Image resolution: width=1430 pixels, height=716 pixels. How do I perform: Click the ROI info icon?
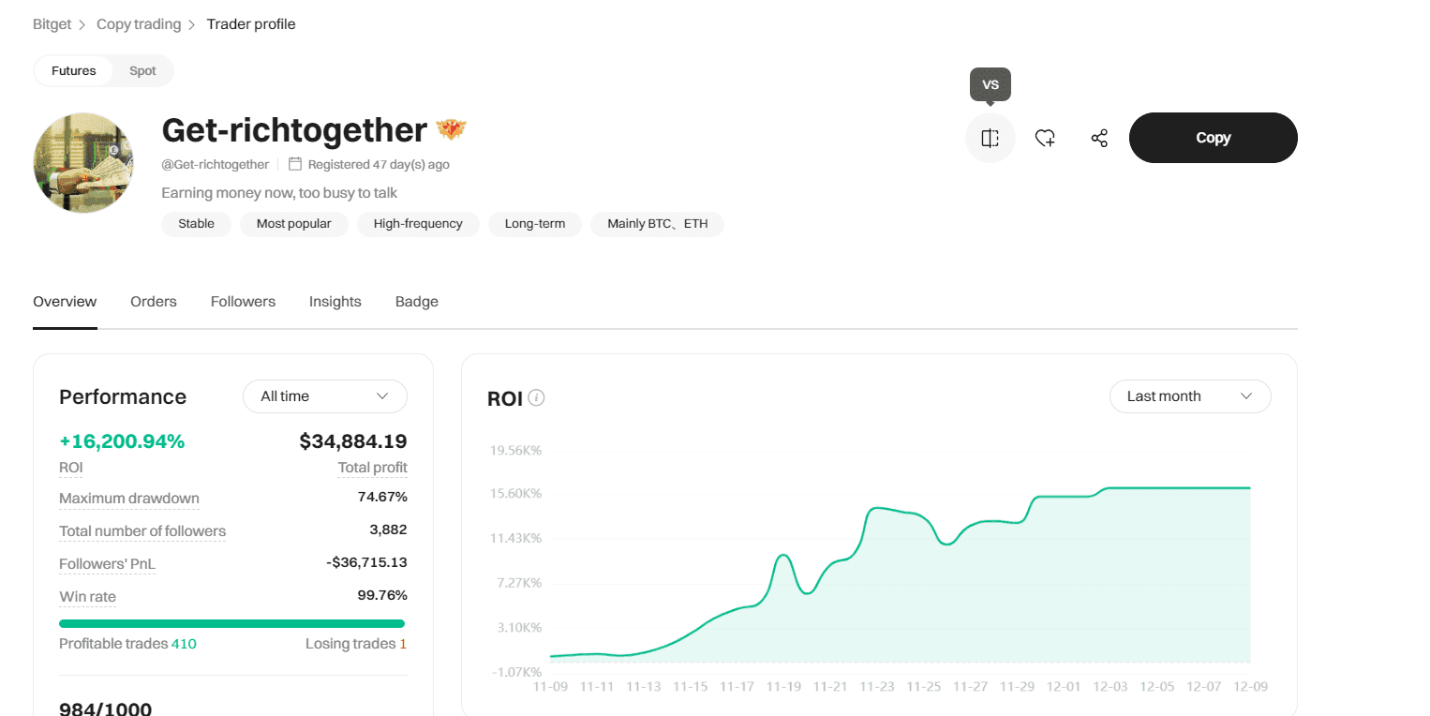pyautogui.click(x=537, y=397)
